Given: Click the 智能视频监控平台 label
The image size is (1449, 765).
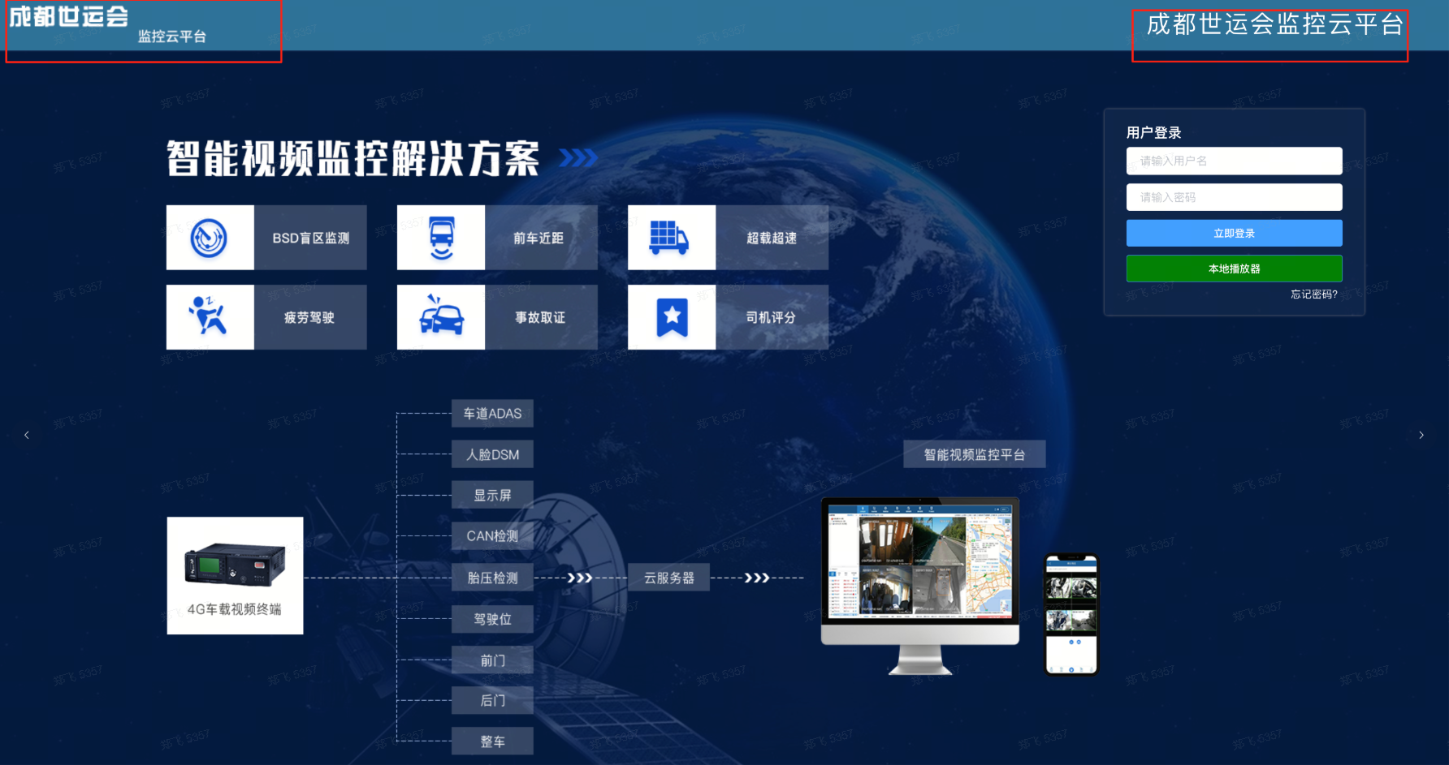Looking at the screenshot, I should click(974, 454).
